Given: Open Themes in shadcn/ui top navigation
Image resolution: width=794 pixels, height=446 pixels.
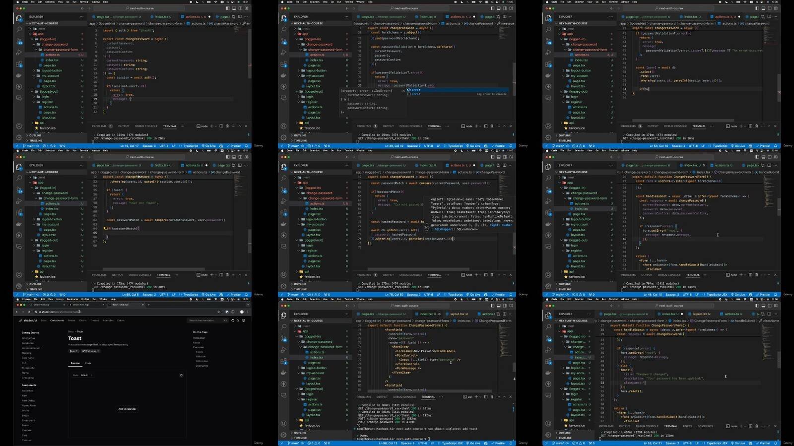Looking at the screenshot, I should pos(95,320).
